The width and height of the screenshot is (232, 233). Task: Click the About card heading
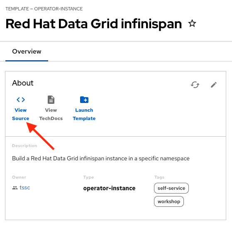(x=23, y=83)
